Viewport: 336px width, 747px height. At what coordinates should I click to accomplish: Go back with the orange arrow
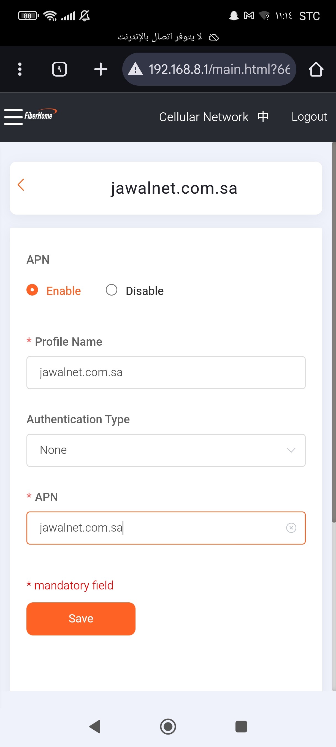pos(21,185)
